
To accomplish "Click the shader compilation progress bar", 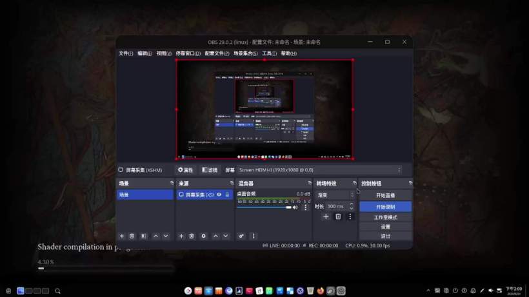I will click(x=106, y=269).
